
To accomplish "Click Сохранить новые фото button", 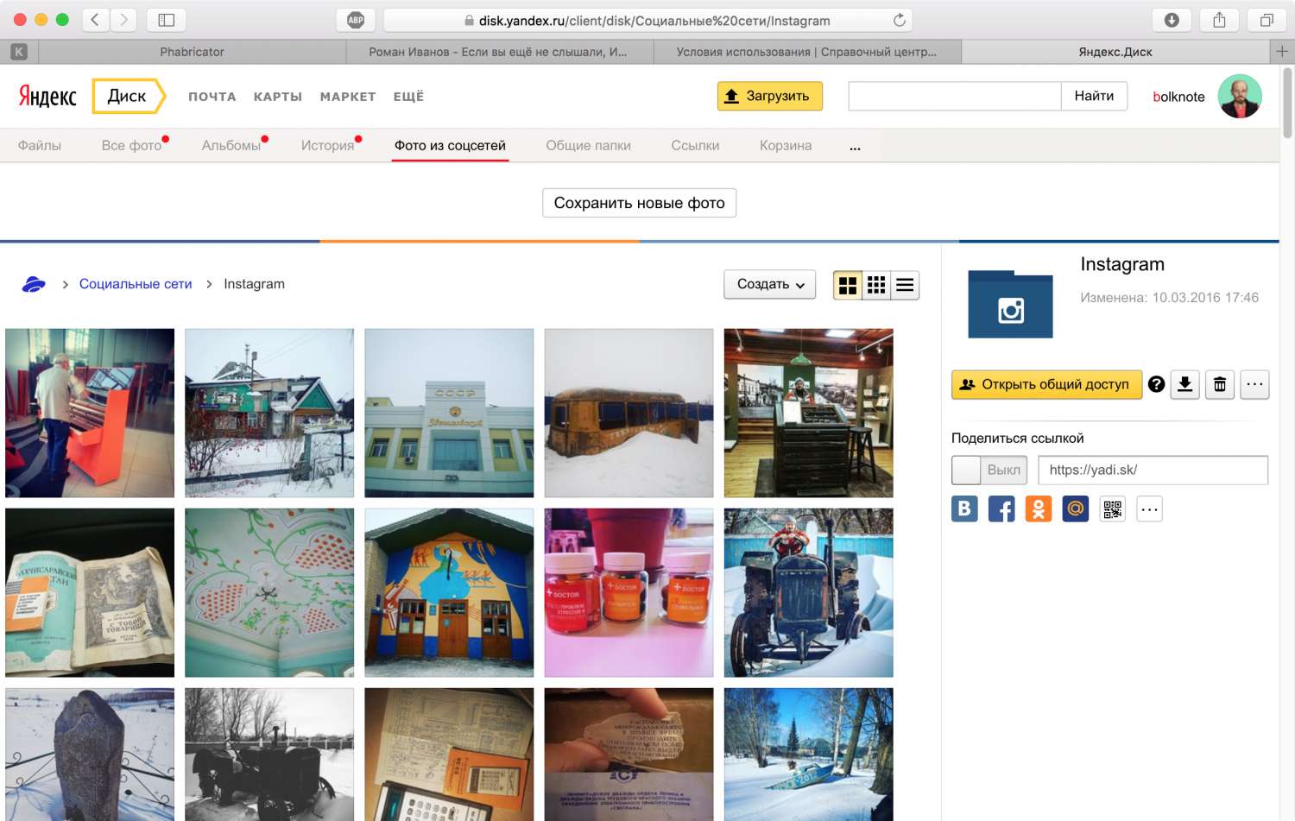I will (640, 203).
